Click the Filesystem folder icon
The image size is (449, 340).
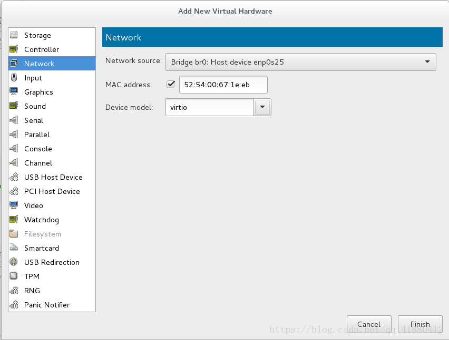pyautogui.click(x=14, y=233)
